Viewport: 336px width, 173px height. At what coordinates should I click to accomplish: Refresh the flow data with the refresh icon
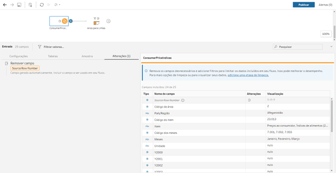pyautogui.click(x=42, y=5)
